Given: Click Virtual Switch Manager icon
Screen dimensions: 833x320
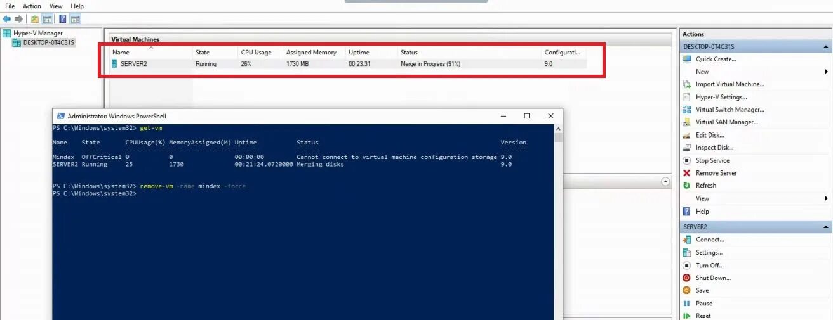Looking at the screenshot, I should point(686,110).
